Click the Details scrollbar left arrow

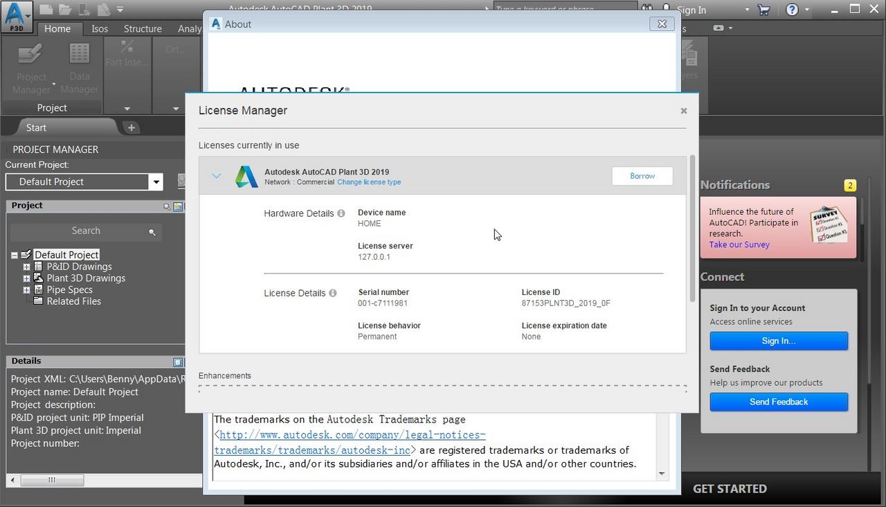[x=12, y=479]
